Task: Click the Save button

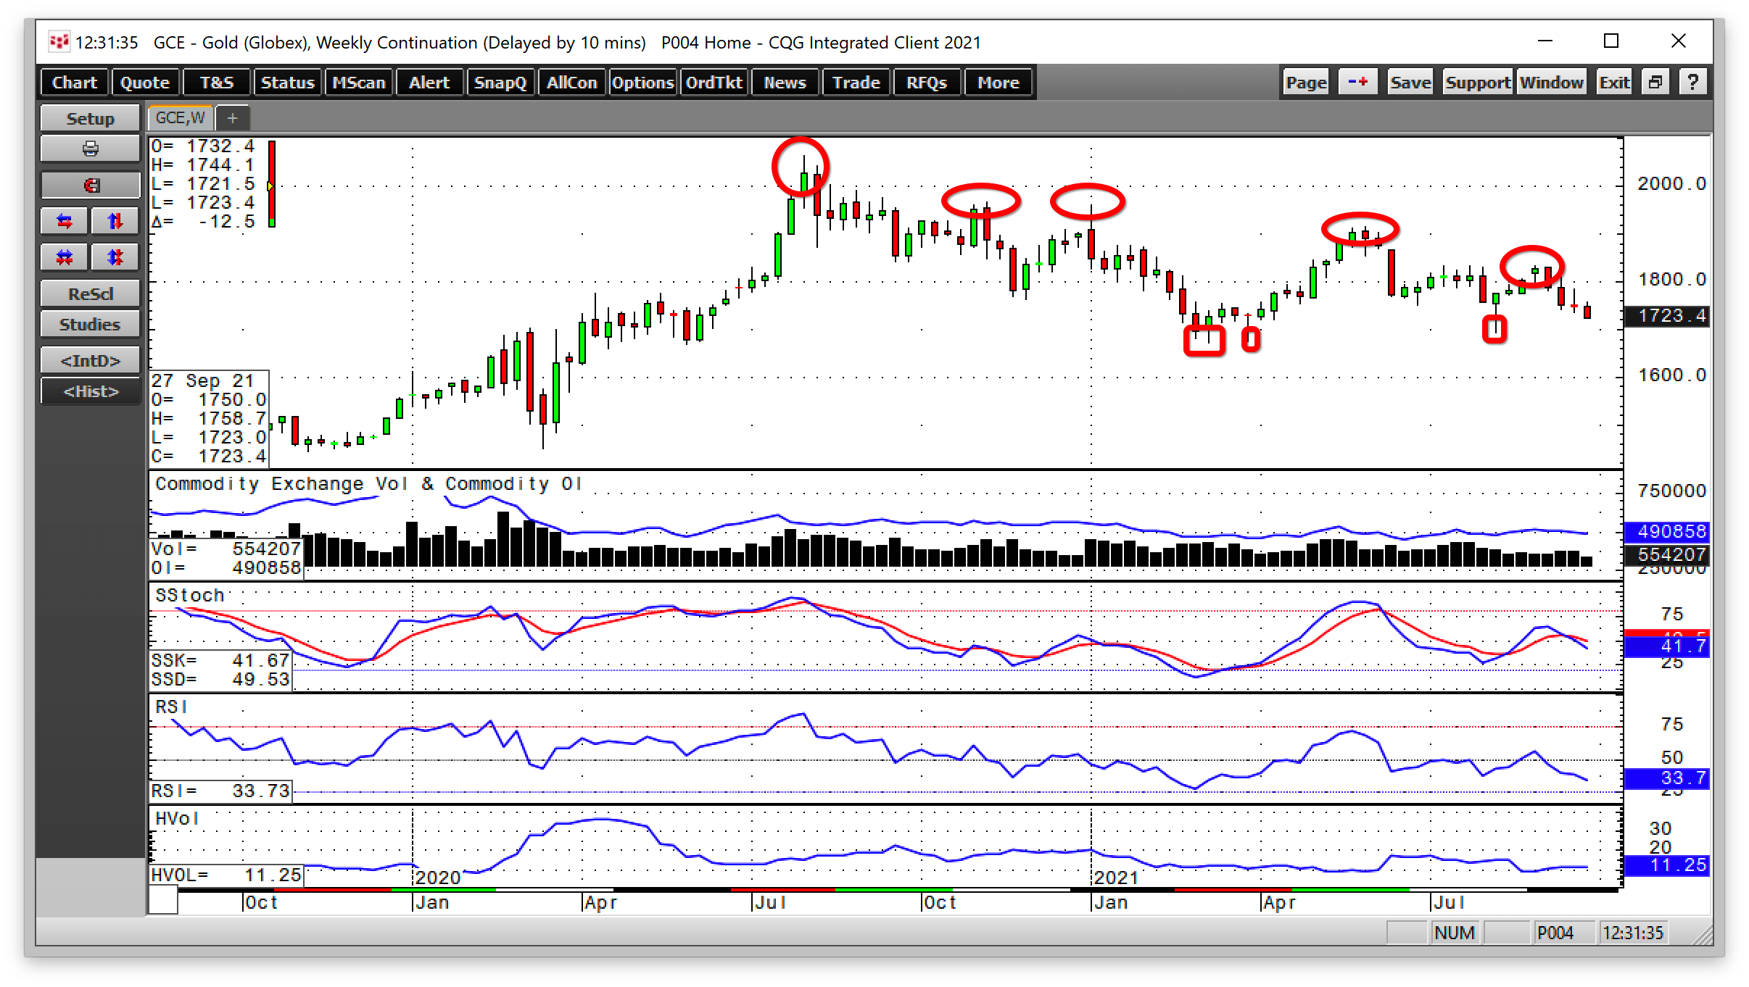Action: tap(1410, 82)
